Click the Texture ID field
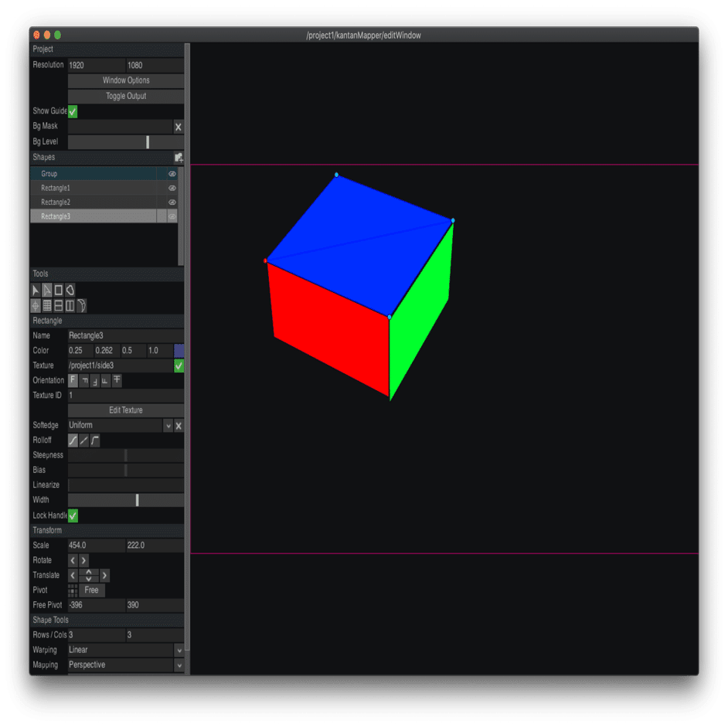The width and height of the screenshot is (728, 728). [126, 396]
